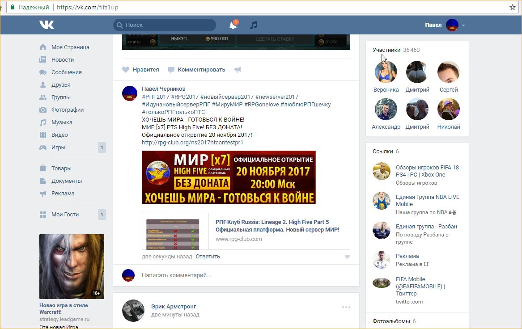Image resolution: width=522 pixels, height=329 pixels.
Task: Click the share megaphone icon under post
Action: click(238, 70)
